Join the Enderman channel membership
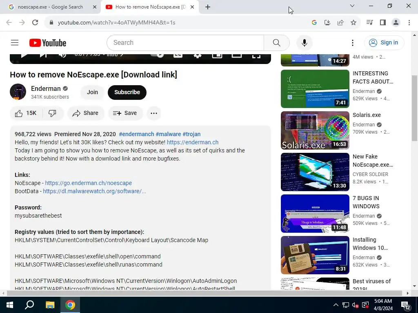The height and width of the screenshot is (313, 418). (x=92, y=92)
